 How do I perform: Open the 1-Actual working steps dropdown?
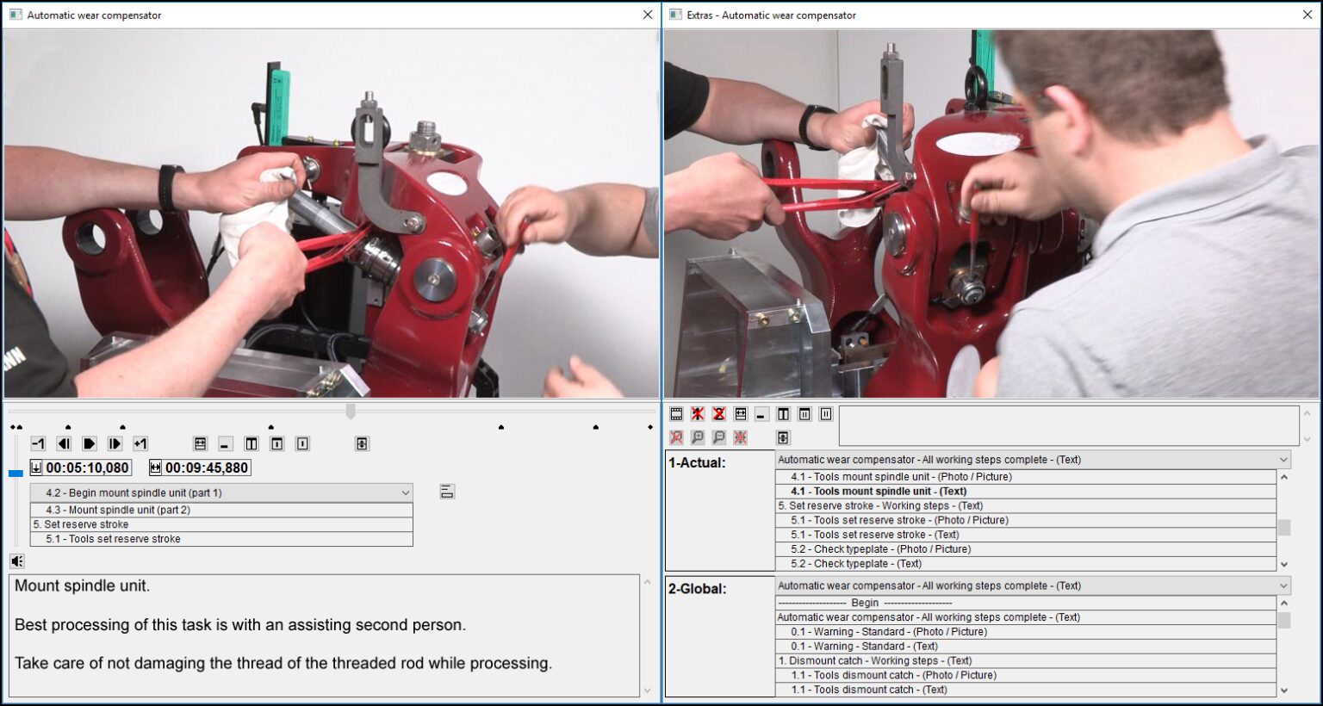(1283, 459)
